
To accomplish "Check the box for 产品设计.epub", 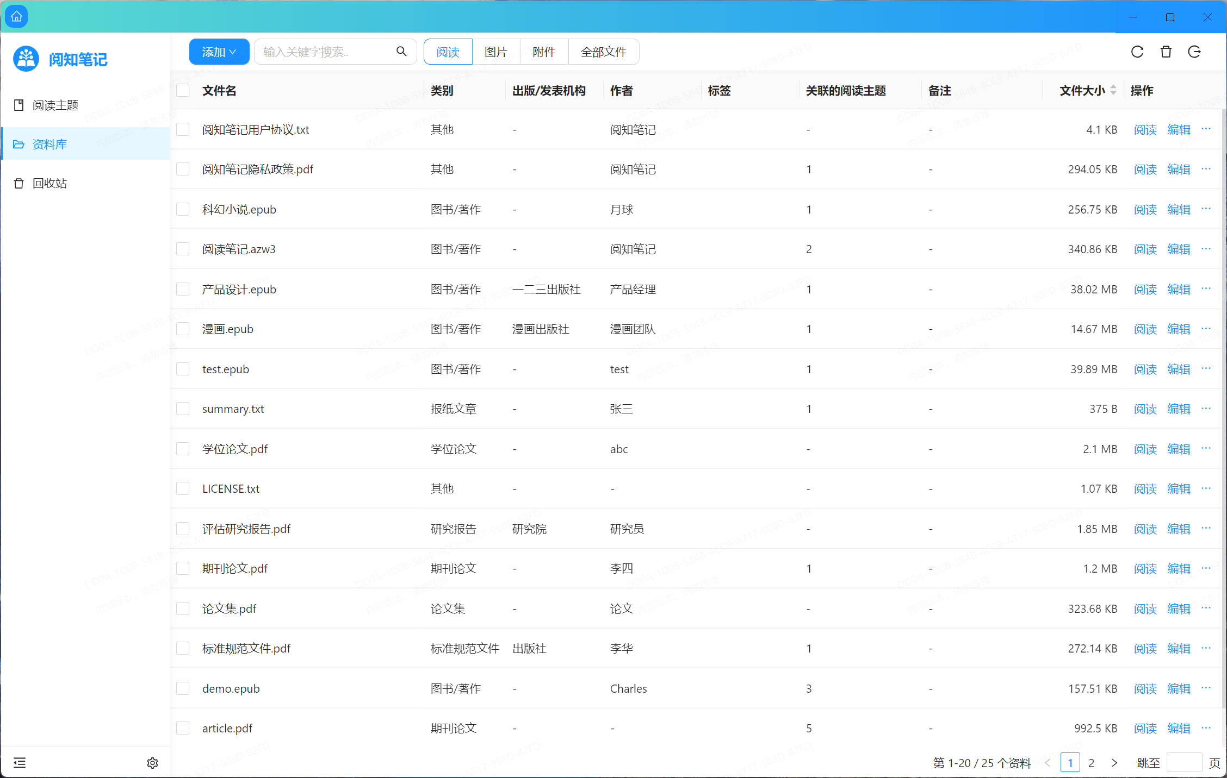I will tap(183, 289).
